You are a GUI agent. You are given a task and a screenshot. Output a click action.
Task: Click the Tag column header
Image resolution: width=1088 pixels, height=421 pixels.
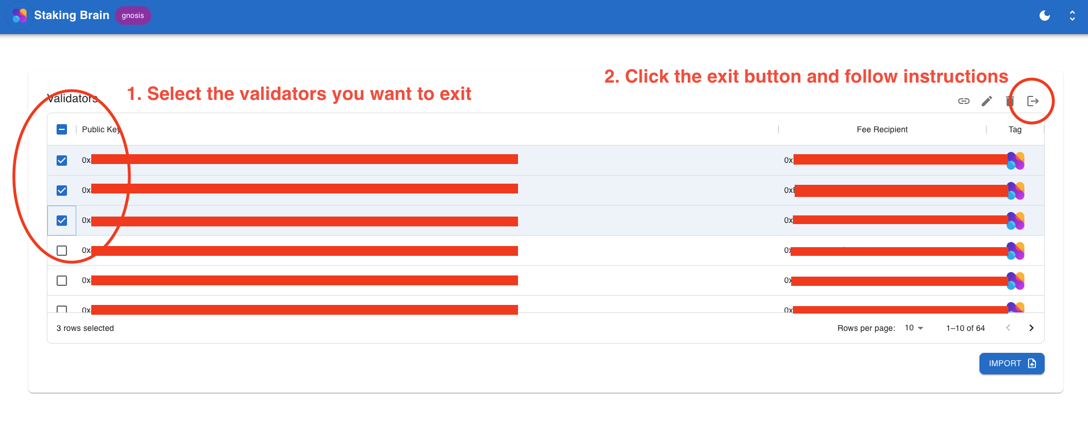point(1015,129)
